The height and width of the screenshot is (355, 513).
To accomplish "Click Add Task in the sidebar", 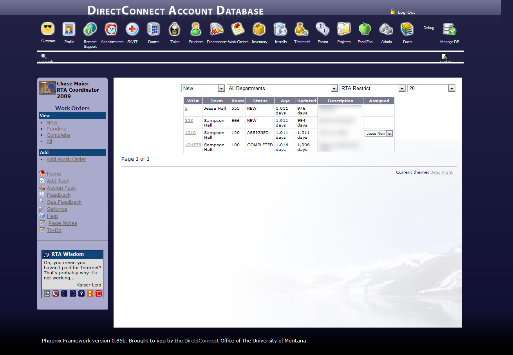I will [58, 181].
